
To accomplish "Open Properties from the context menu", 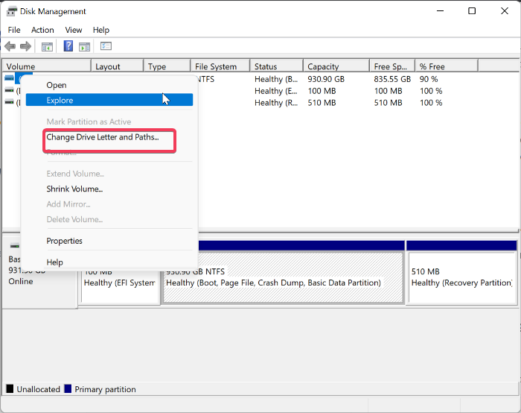I will (64, 241).
